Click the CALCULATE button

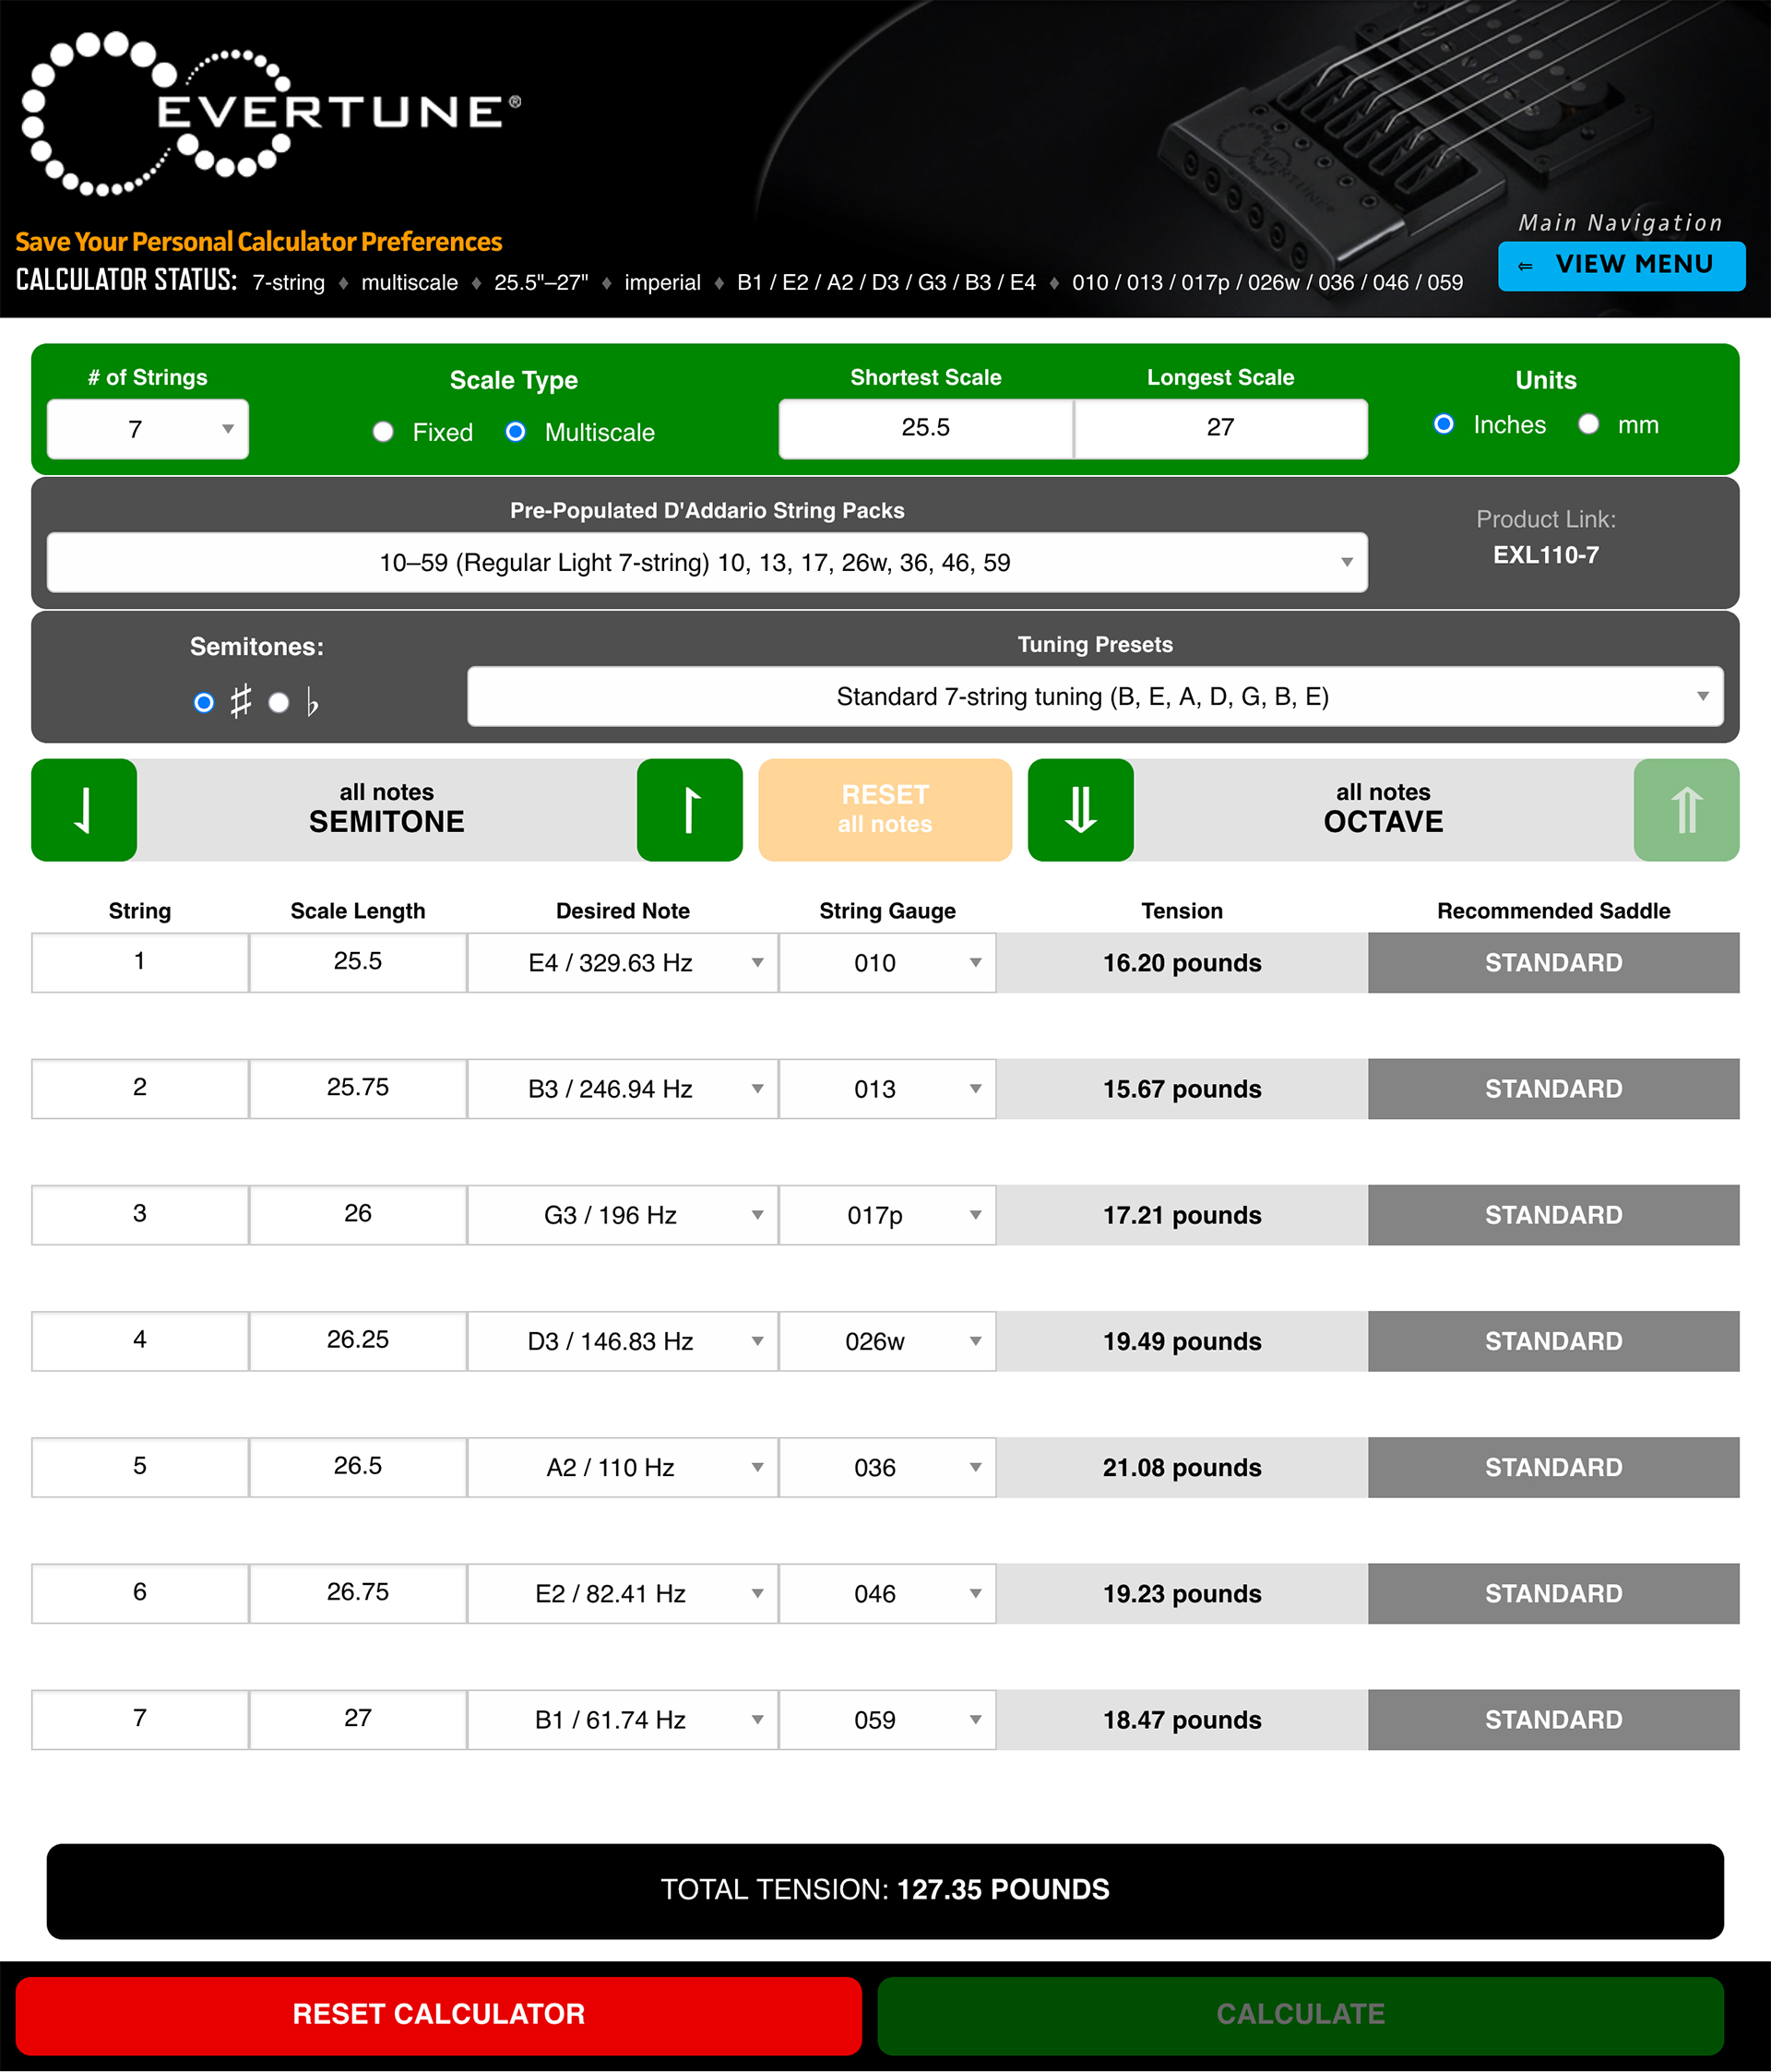[x=1300, y=2014]
